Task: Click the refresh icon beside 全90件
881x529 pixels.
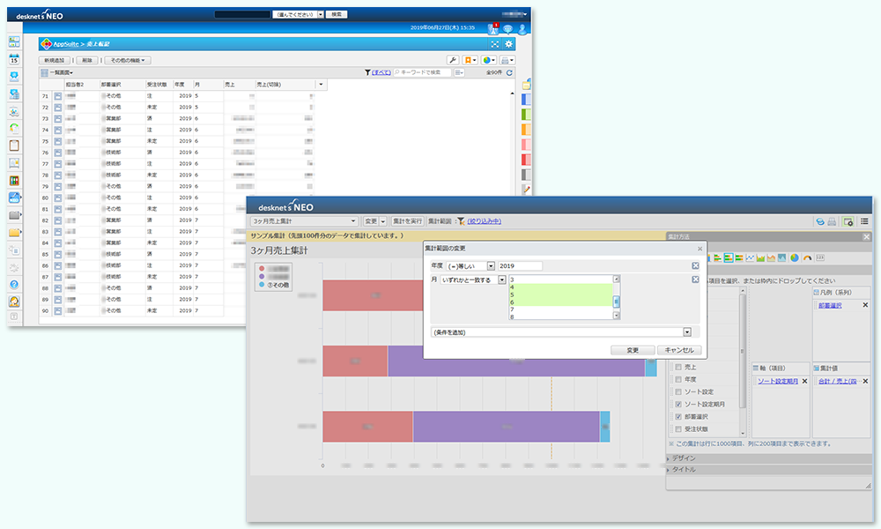Action: pyautogui.click(x=509, y=72)
